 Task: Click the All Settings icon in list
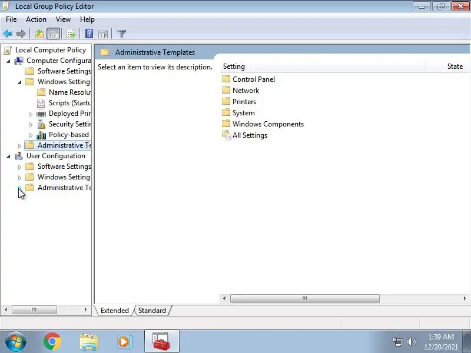click(226, 135)
